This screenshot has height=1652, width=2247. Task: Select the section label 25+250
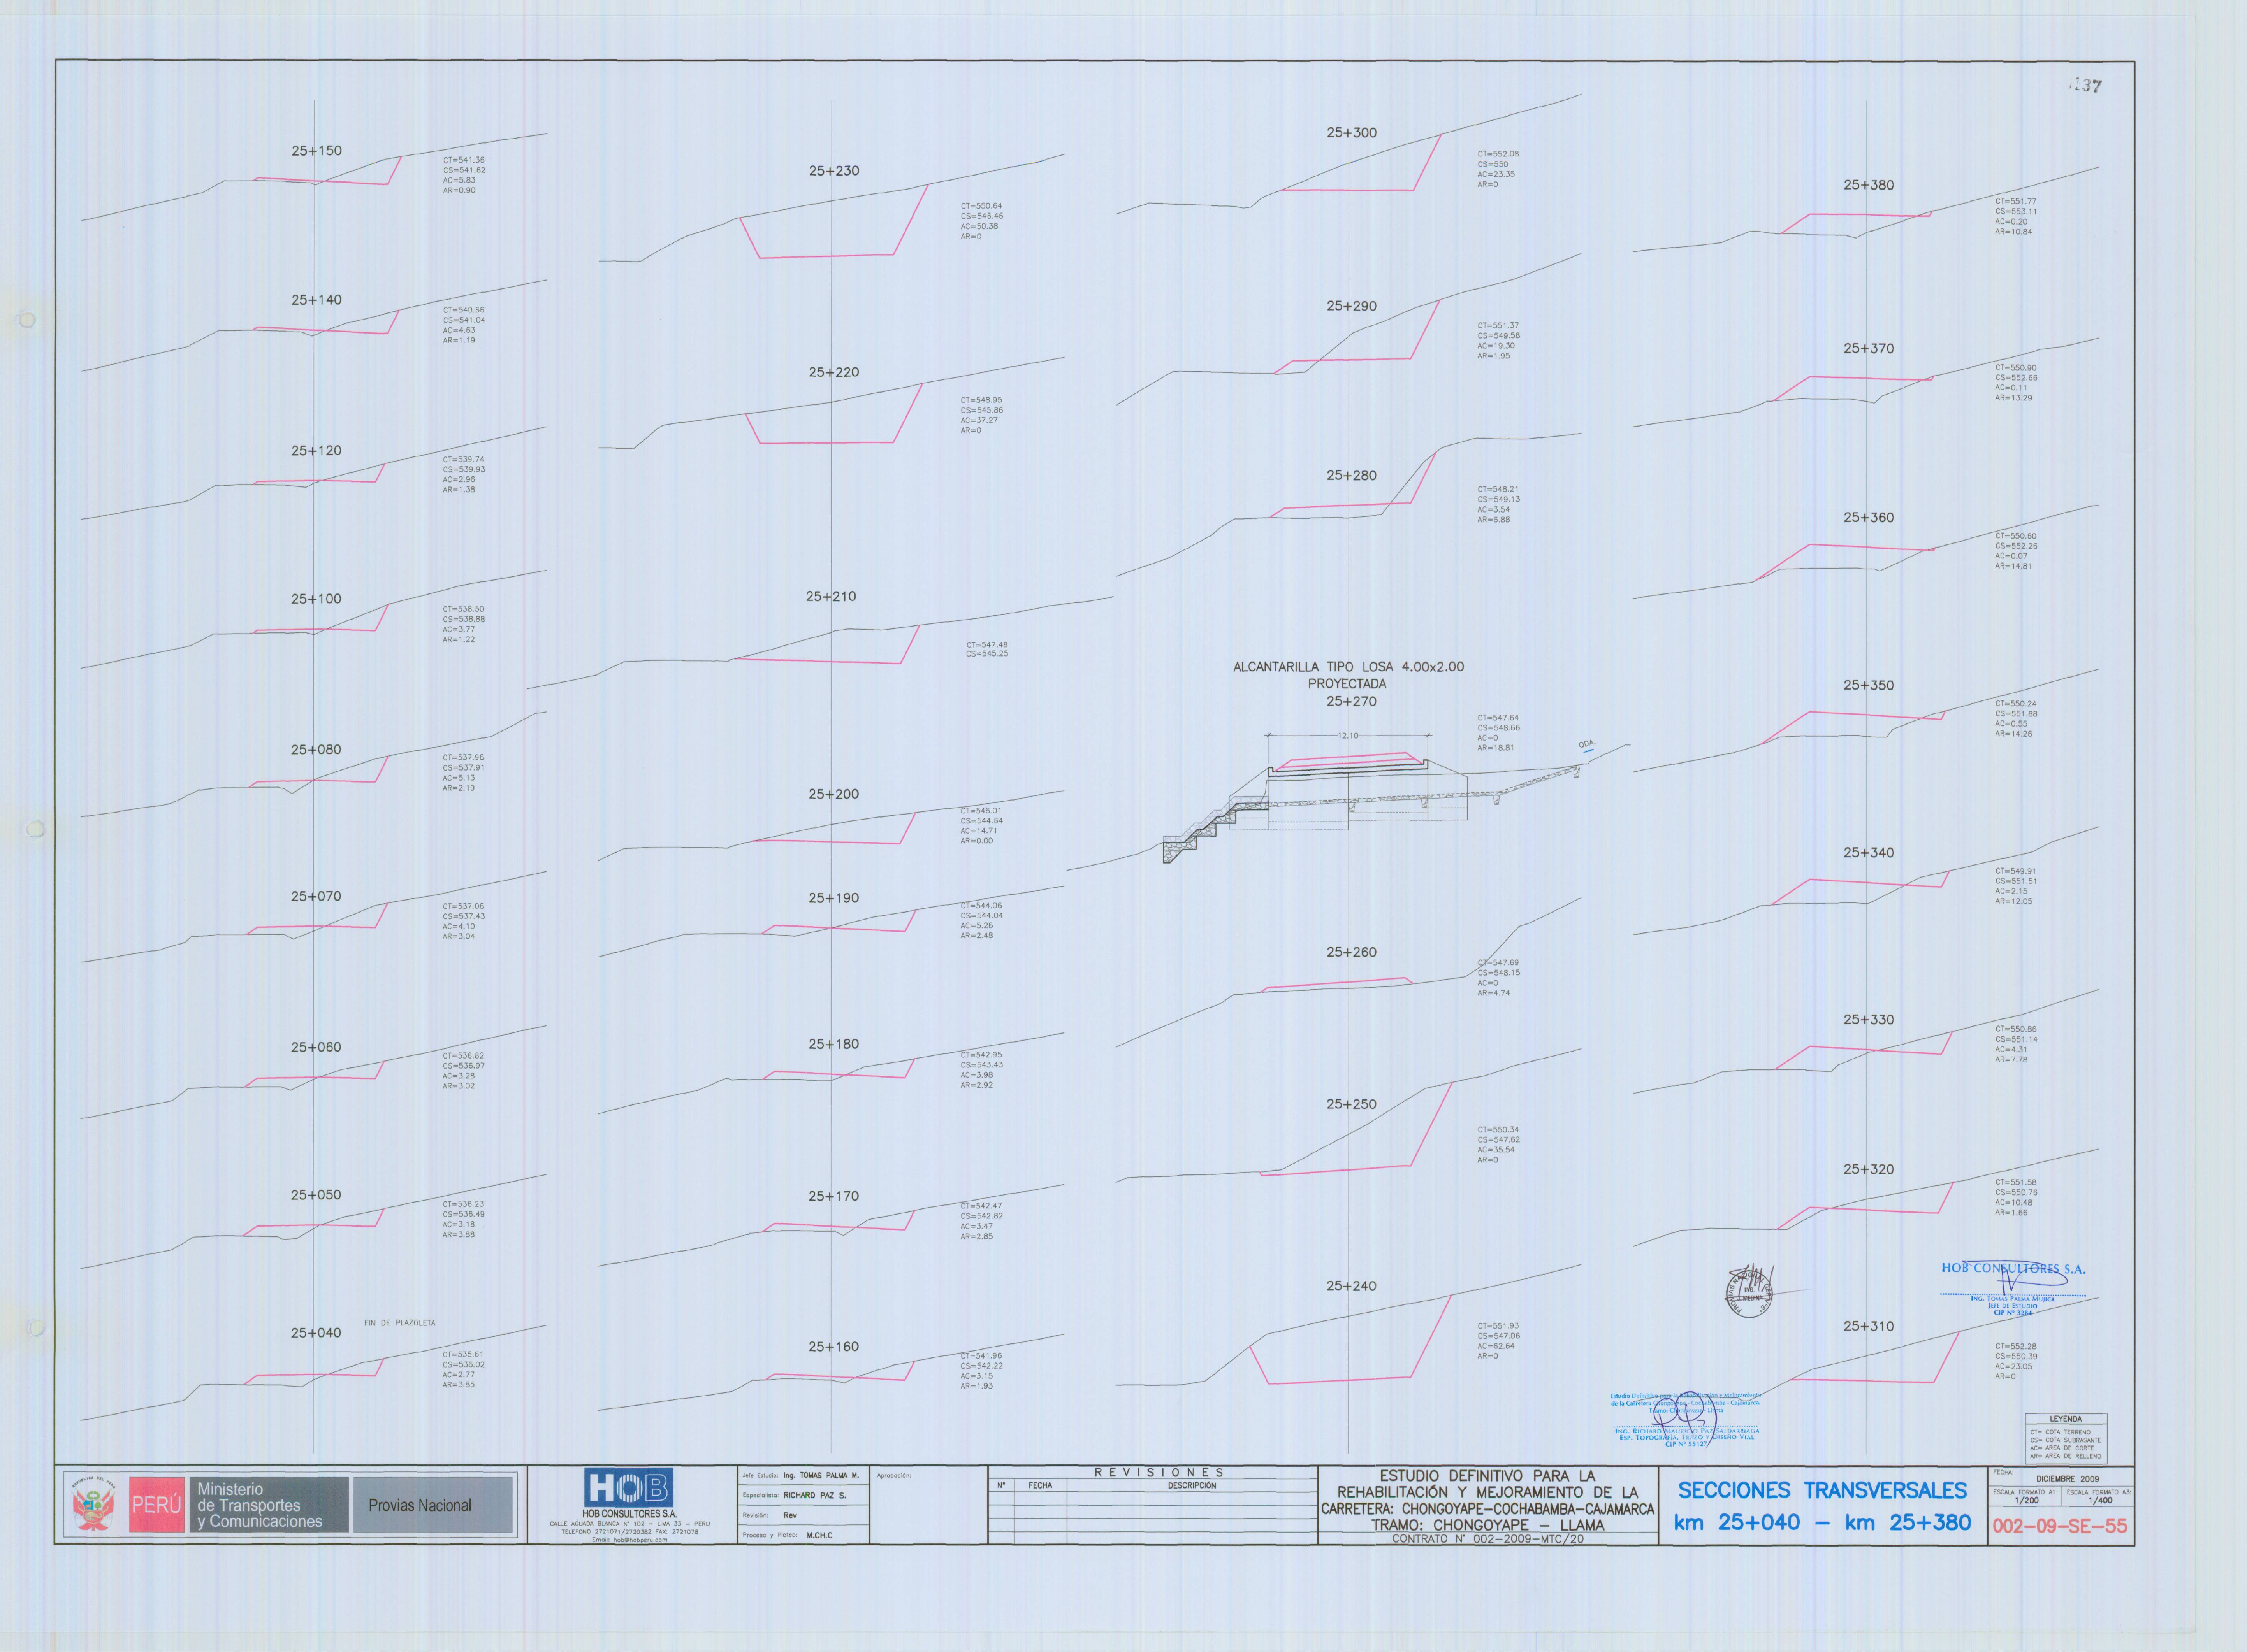click(x=1352, y=1105)
